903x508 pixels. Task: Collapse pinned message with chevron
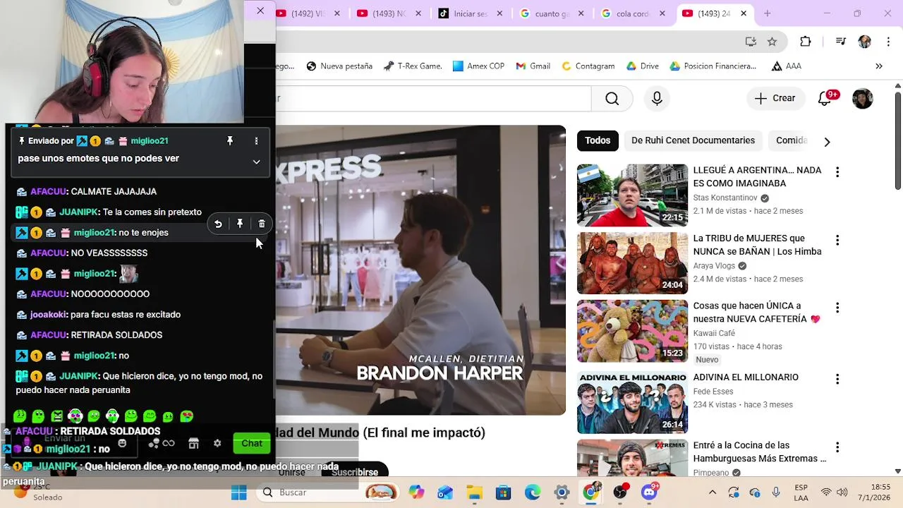[x=256, y=162]
